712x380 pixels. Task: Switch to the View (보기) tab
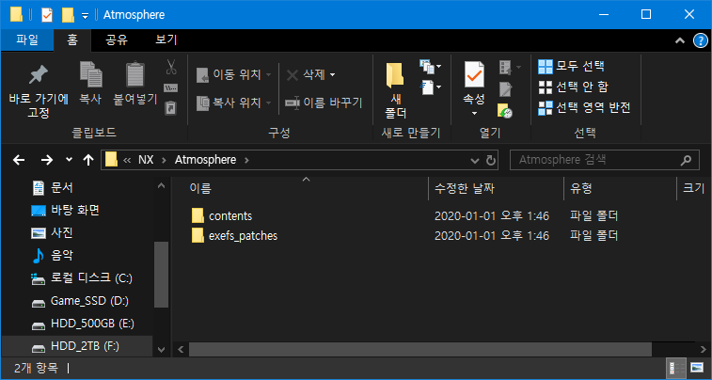coord(166,40)
